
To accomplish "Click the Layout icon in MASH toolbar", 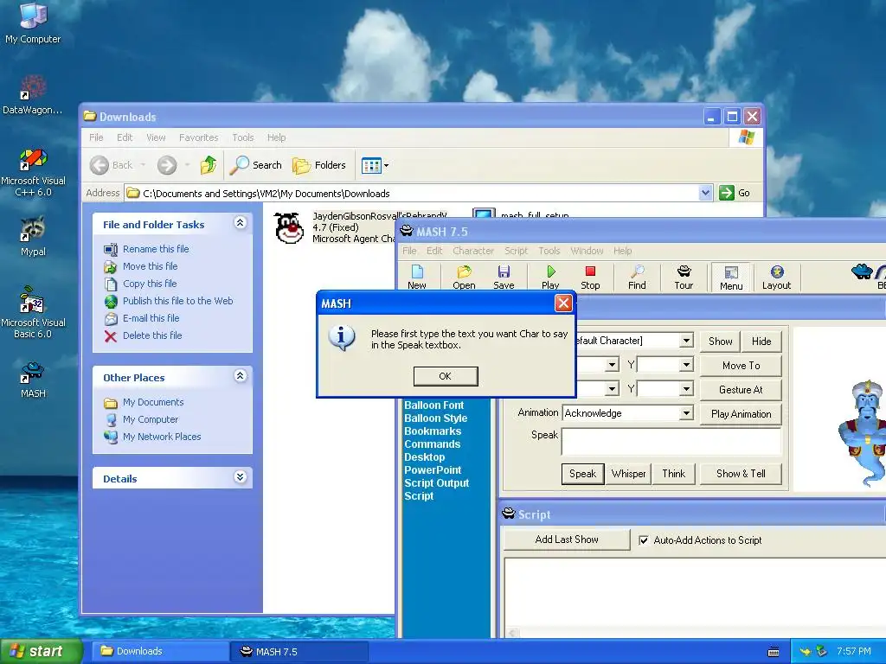I will tap(776, 278).
